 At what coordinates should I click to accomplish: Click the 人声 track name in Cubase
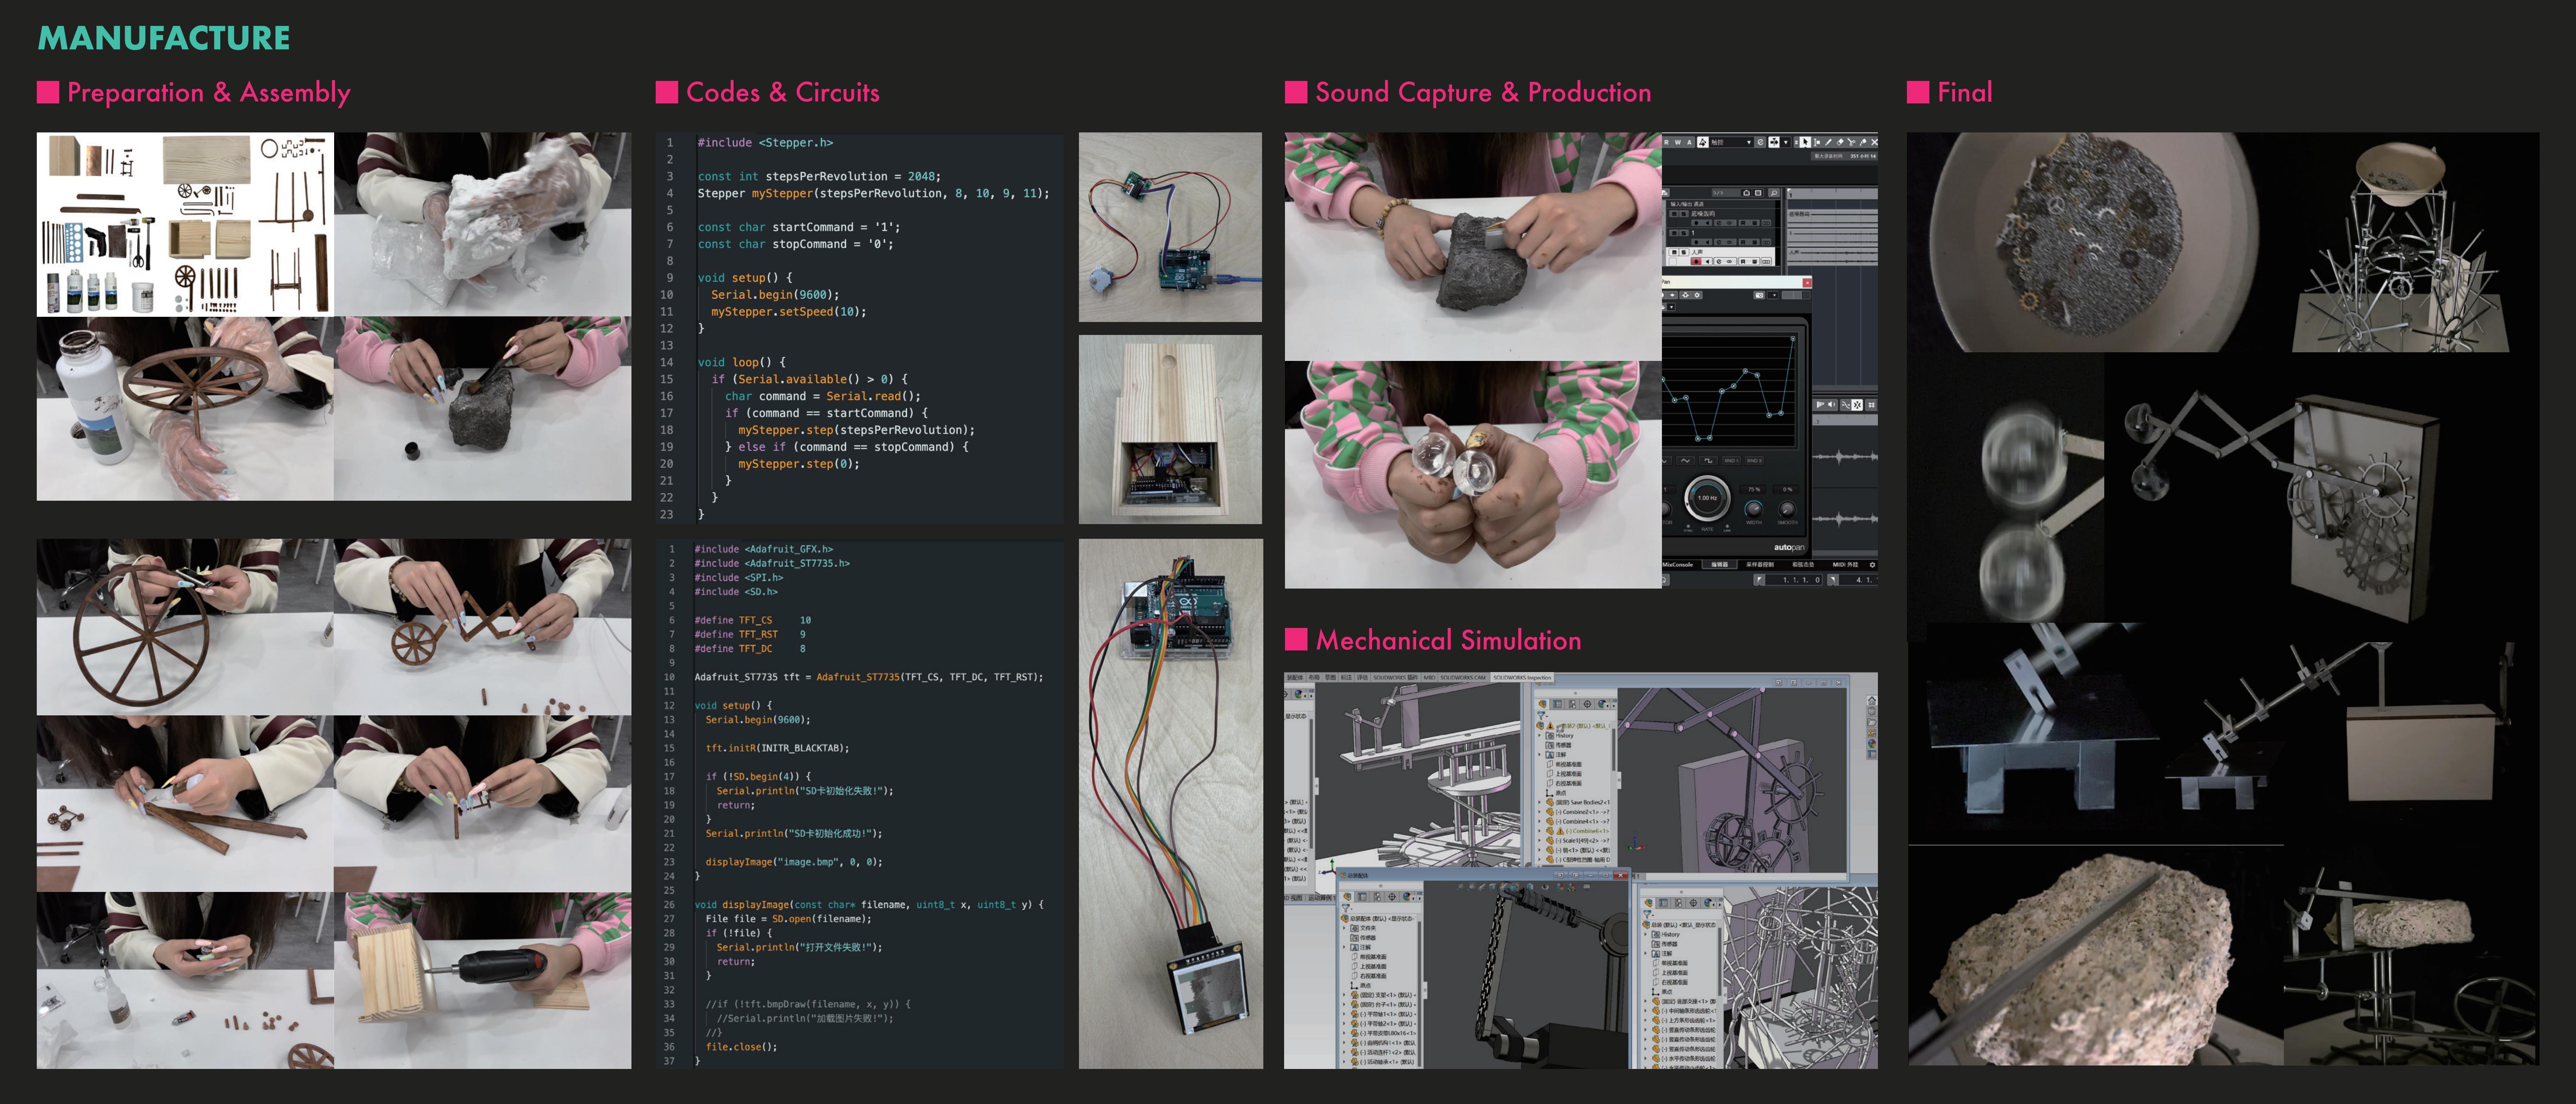[1697, 252]
